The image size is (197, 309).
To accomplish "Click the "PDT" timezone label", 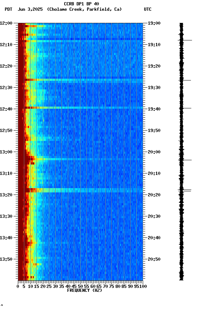I will click(x=9, y=9).
